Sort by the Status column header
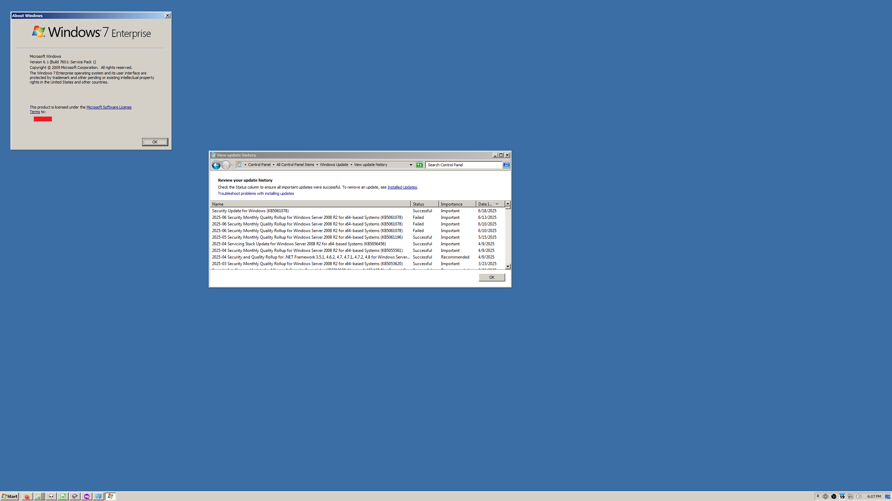The height and width of the screenshot is (501, 892). pyautogui.click(x=424, y=204)
